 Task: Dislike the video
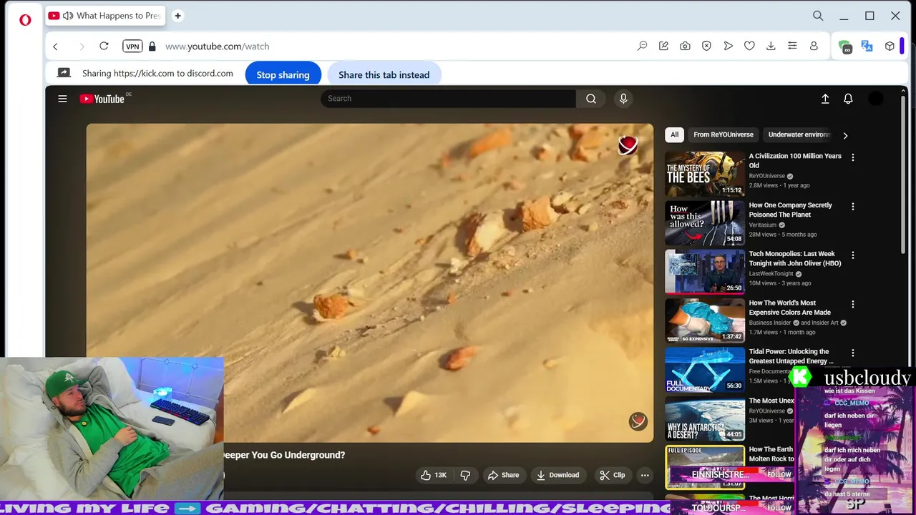(465, 475)
